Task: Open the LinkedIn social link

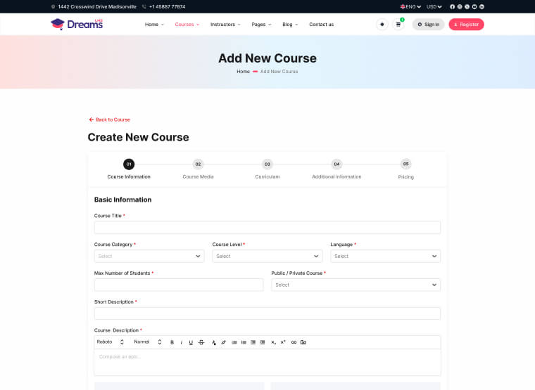Action: click(x=481, y=6)
